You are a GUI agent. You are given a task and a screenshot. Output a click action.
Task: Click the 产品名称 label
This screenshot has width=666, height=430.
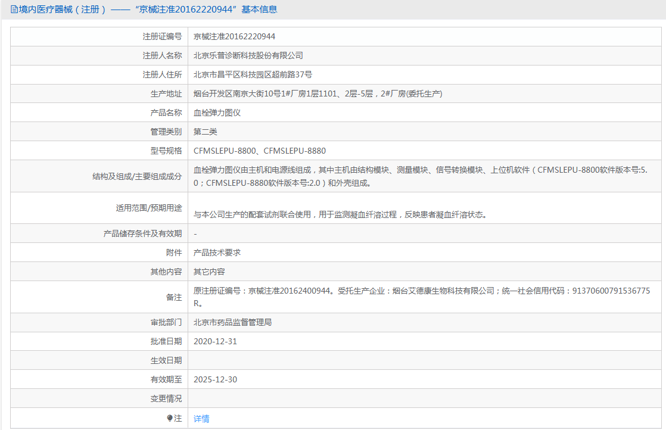click(166, 113)
